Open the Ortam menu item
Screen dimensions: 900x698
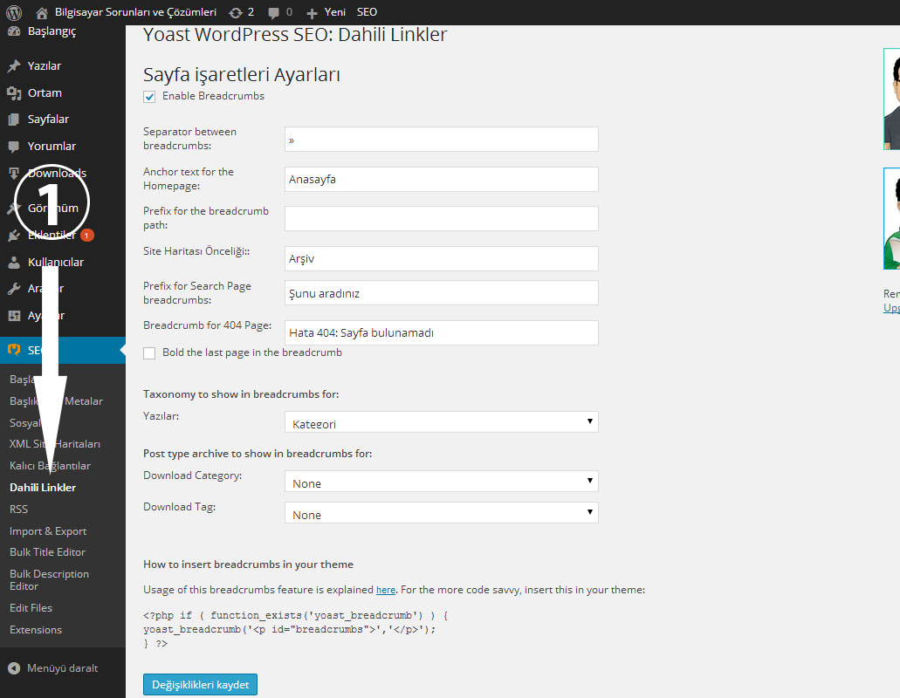point(45,92)
